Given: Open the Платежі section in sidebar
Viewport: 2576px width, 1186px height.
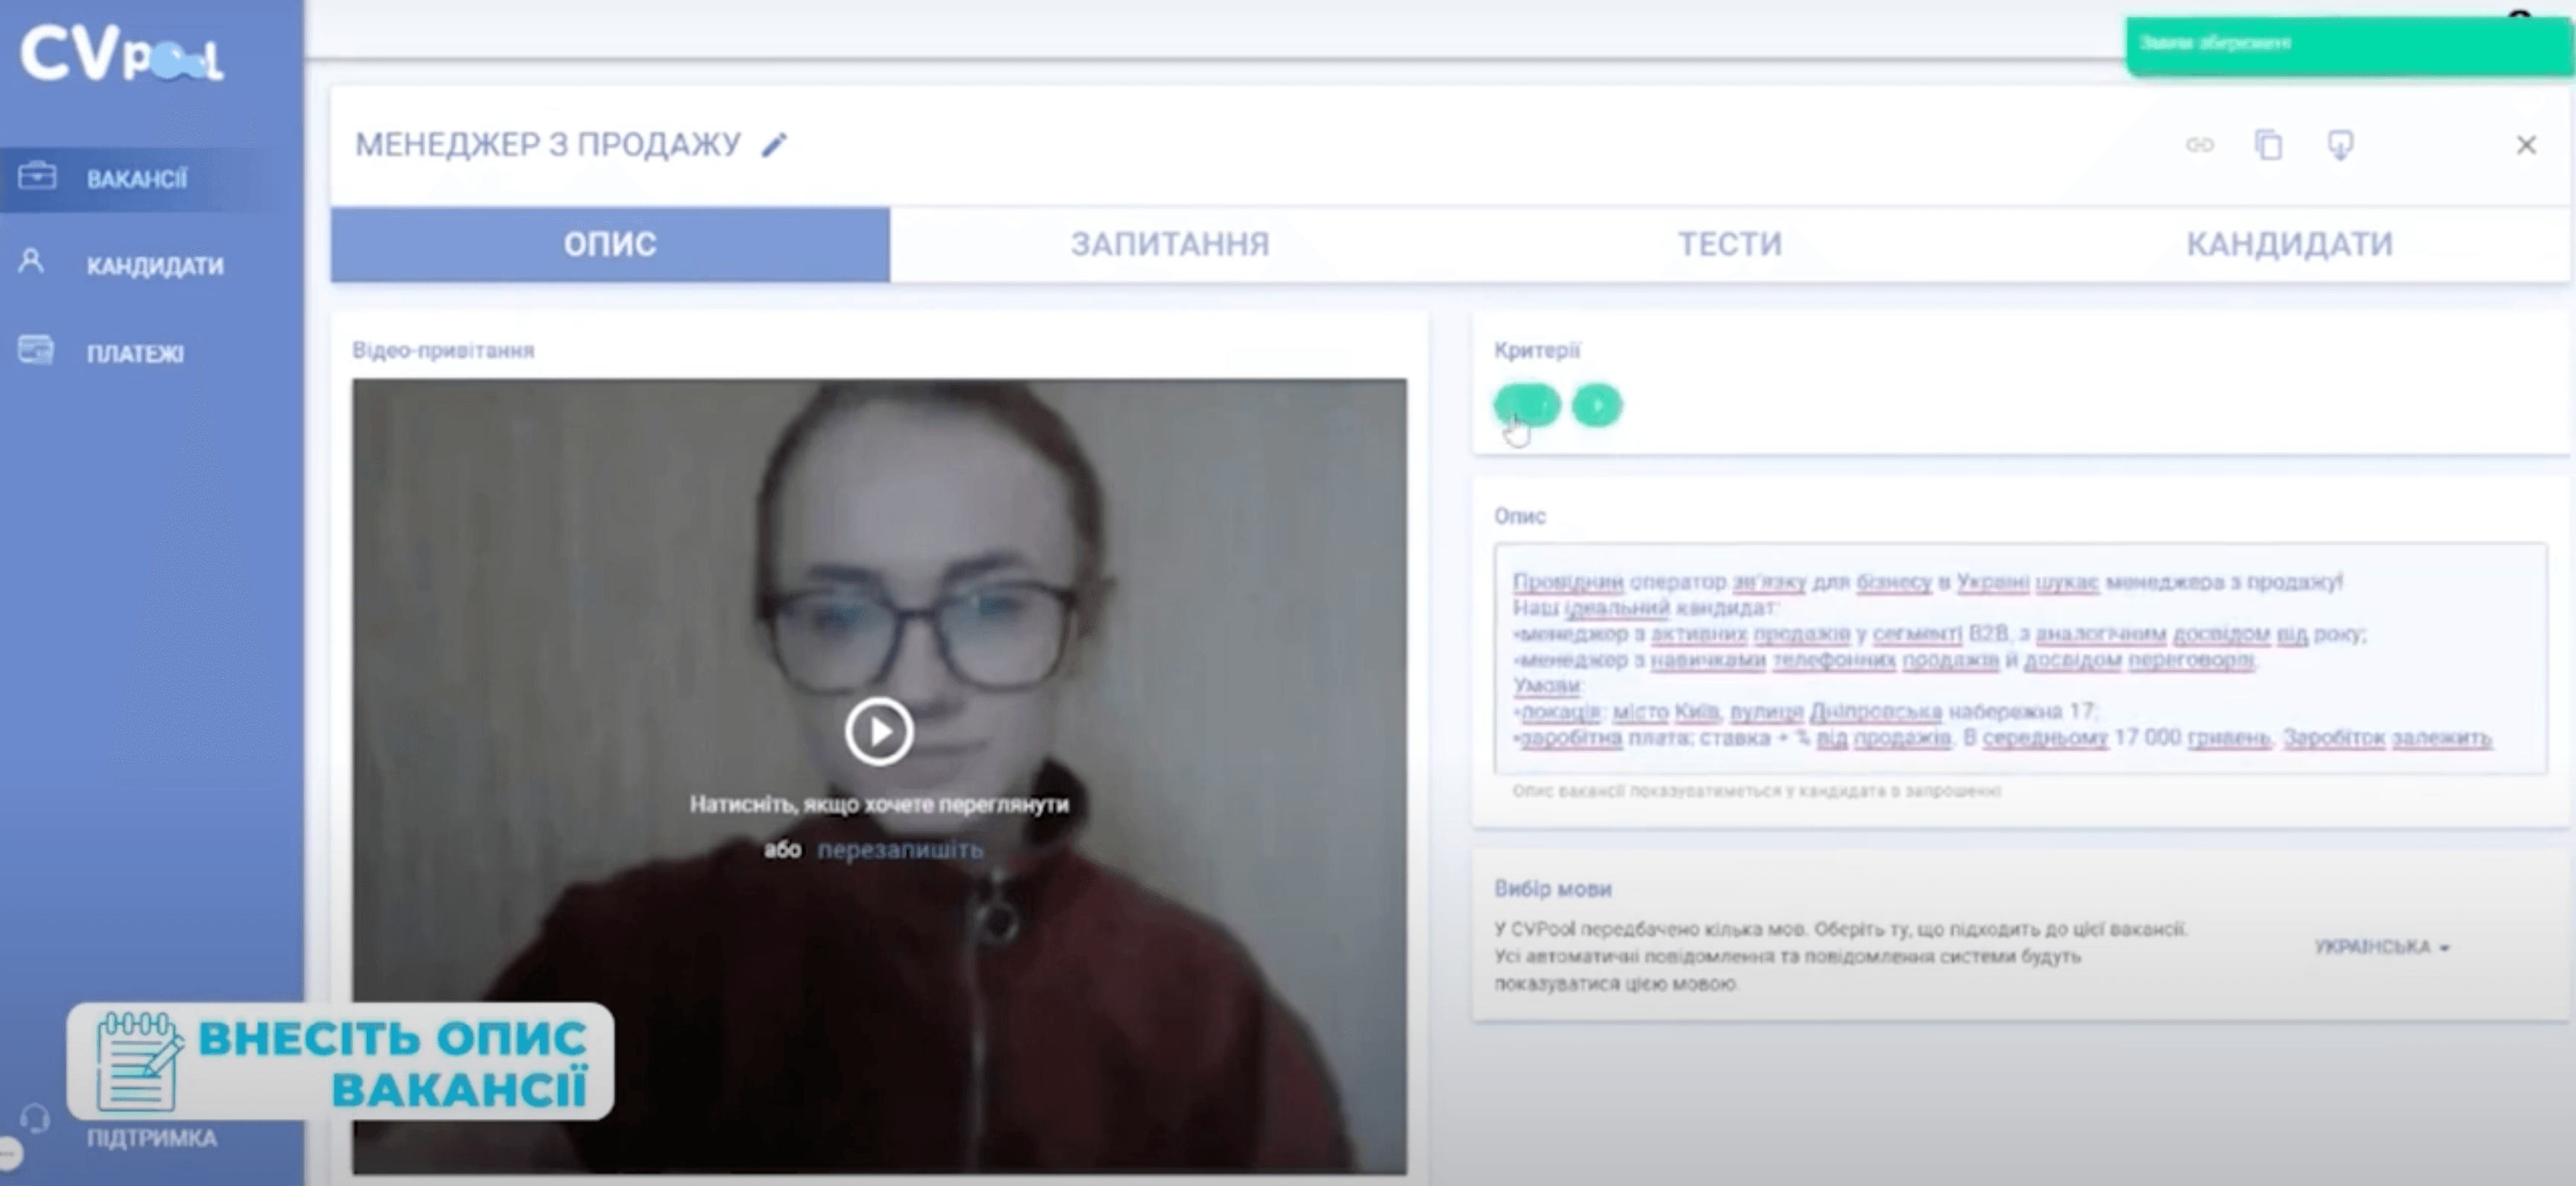Looking at the screenshot, I should (135, 354).
